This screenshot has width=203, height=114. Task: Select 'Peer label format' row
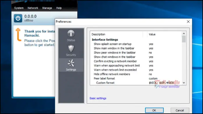pos(136,79)
